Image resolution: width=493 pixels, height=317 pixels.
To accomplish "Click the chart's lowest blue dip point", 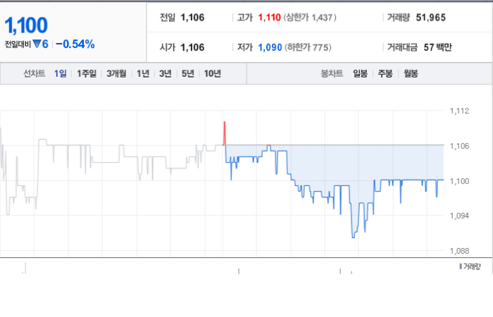I will (353, 237).
